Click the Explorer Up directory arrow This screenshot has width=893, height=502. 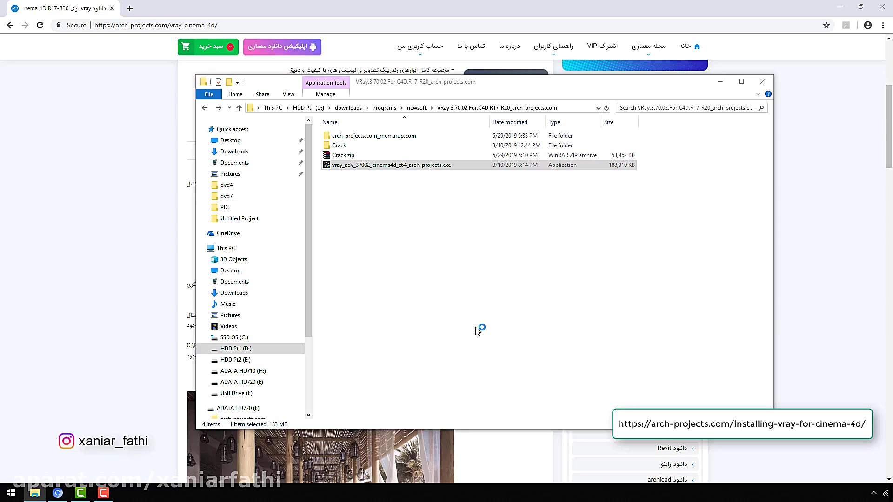point(239,108)
